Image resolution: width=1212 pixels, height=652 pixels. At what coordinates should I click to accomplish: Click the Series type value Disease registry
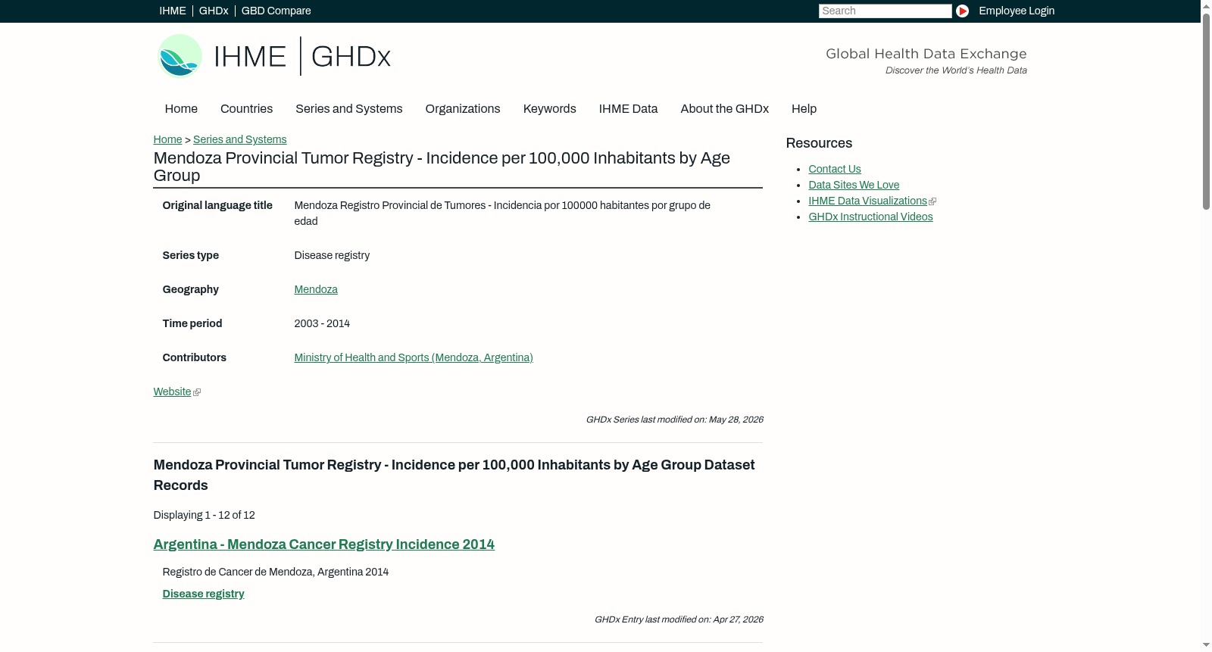tap(332, 255)
